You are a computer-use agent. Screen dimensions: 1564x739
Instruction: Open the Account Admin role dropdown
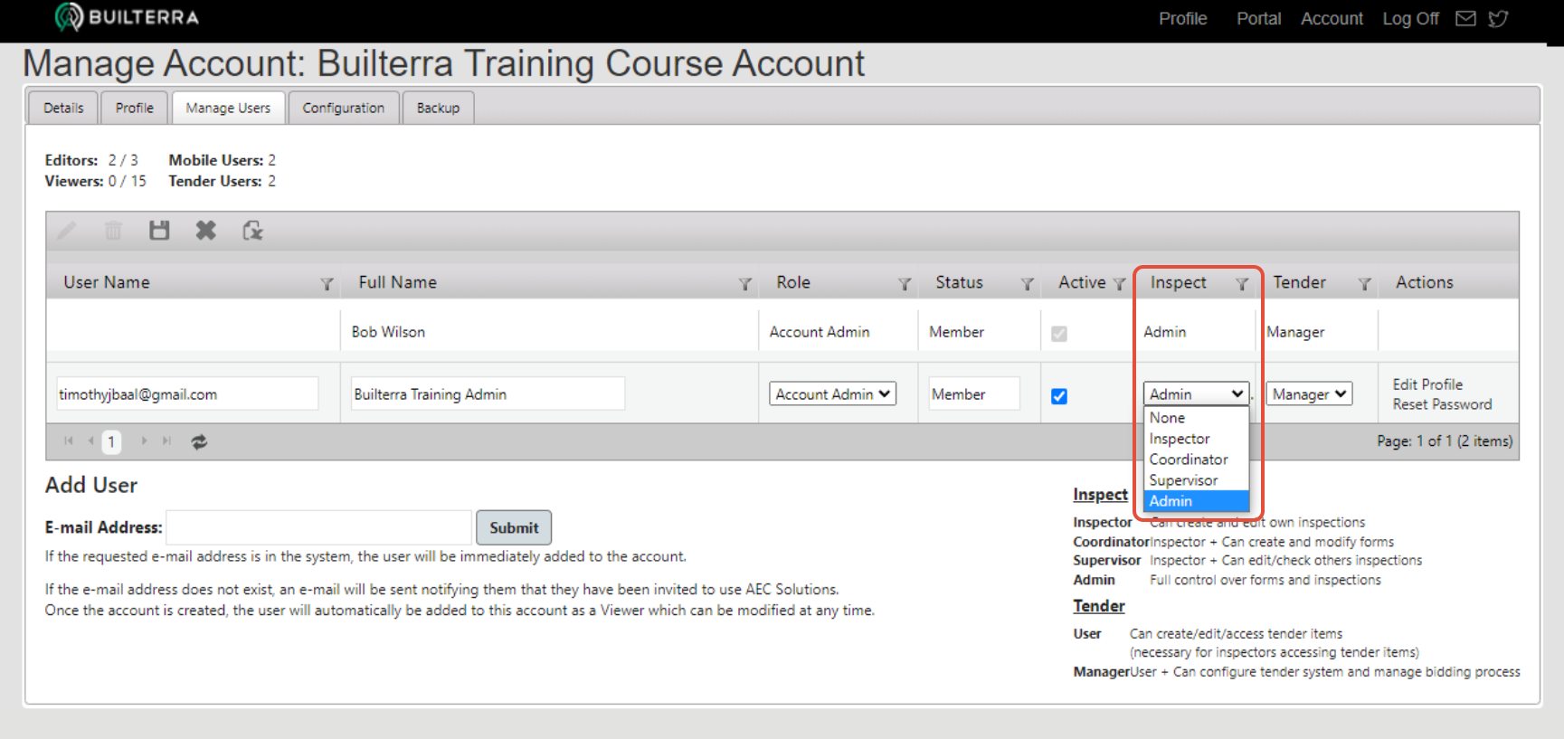pyautogui.click(x=832, y=394)
